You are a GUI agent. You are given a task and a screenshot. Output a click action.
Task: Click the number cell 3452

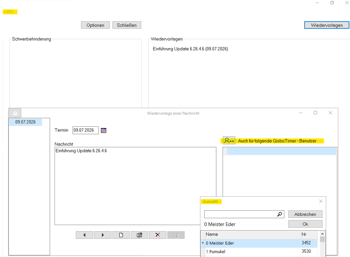coord(309,243)
